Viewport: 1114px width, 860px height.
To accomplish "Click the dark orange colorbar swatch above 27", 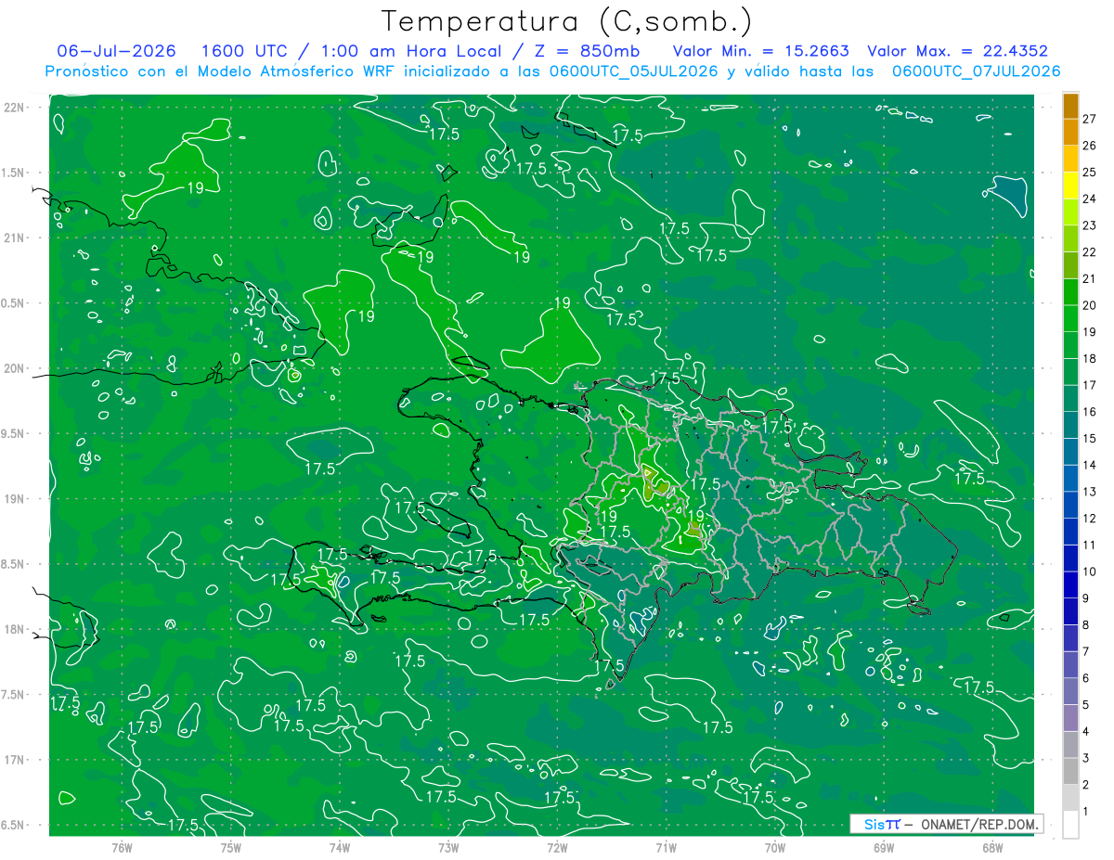I will (1070, 106).
